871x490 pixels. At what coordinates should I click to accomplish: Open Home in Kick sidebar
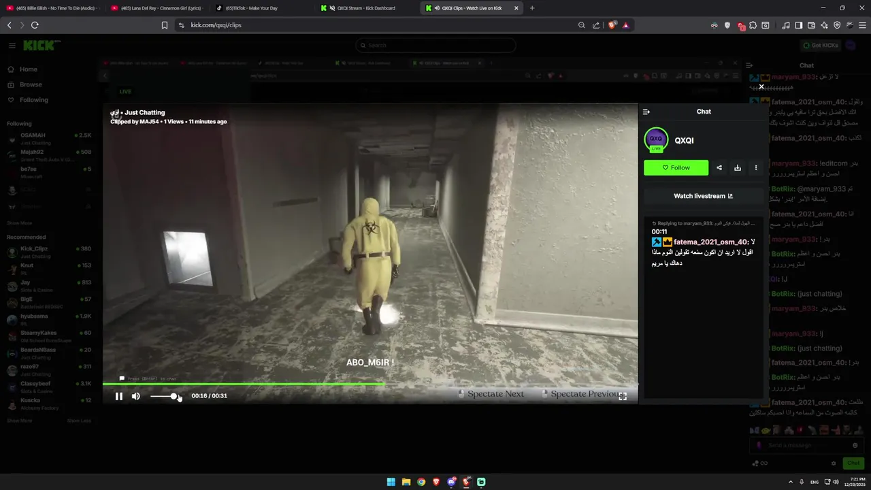point(28,69)
